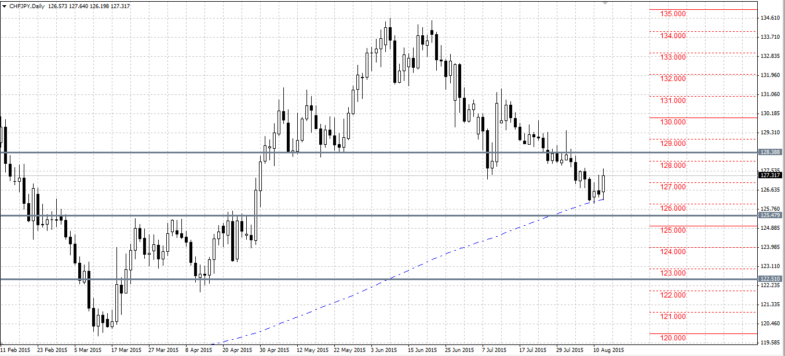
Task: Click the 29 Jul 2015 date label
Action: click(569, 350)
